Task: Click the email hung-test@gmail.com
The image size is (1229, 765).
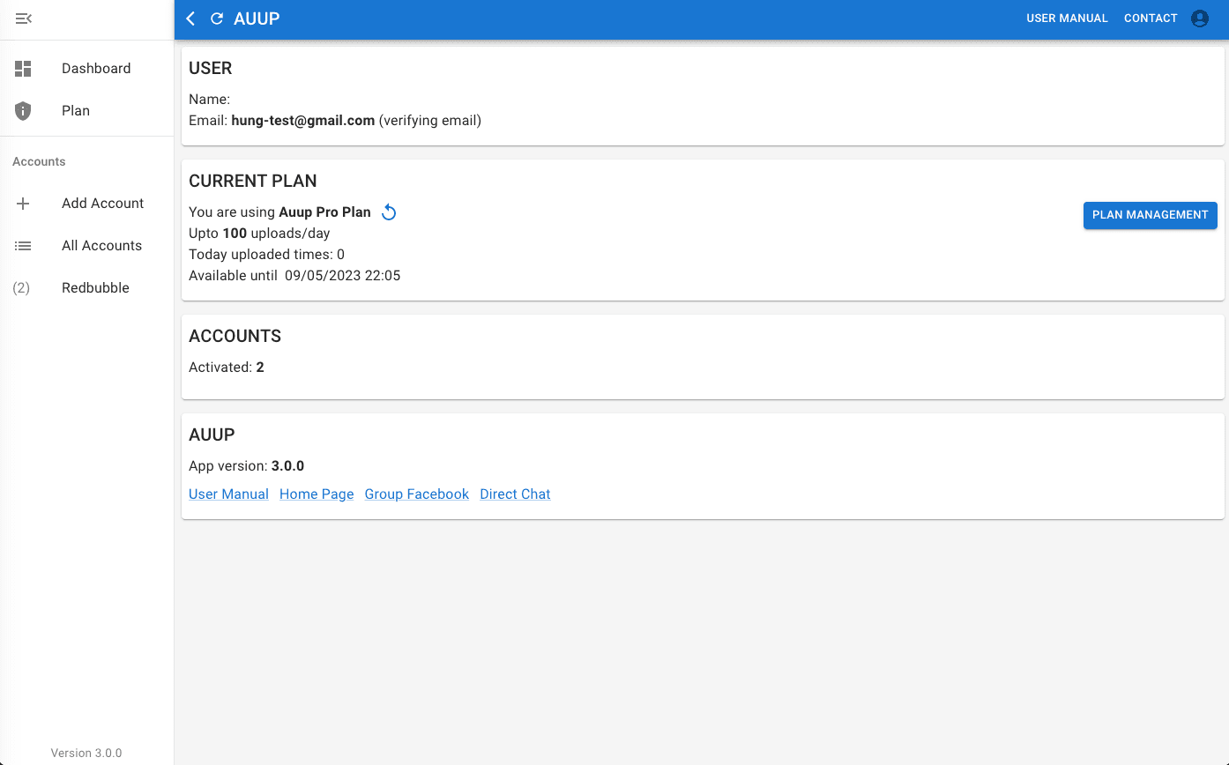Action: [303, 121]
